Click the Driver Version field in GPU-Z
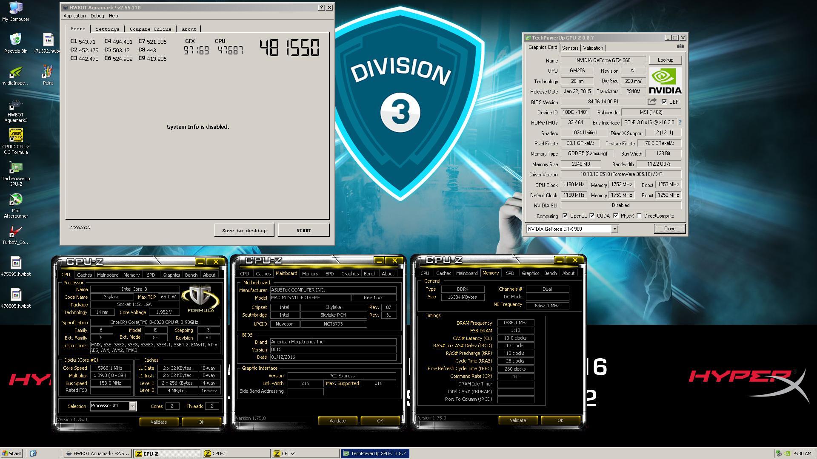Viewport: 817px width, 459px height. (x=621, y=174)
